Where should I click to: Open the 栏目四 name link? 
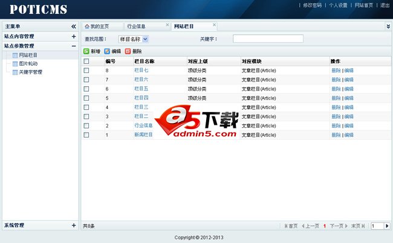(x=141, y=98)
